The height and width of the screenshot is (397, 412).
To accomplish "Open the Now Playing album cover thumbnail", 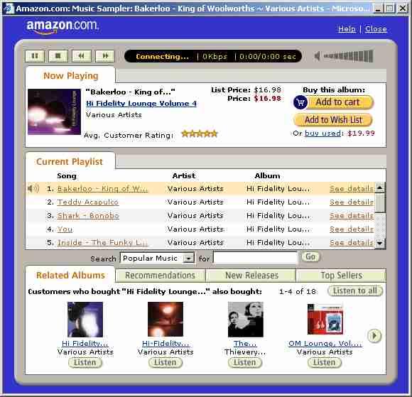I will pos(54,112).
